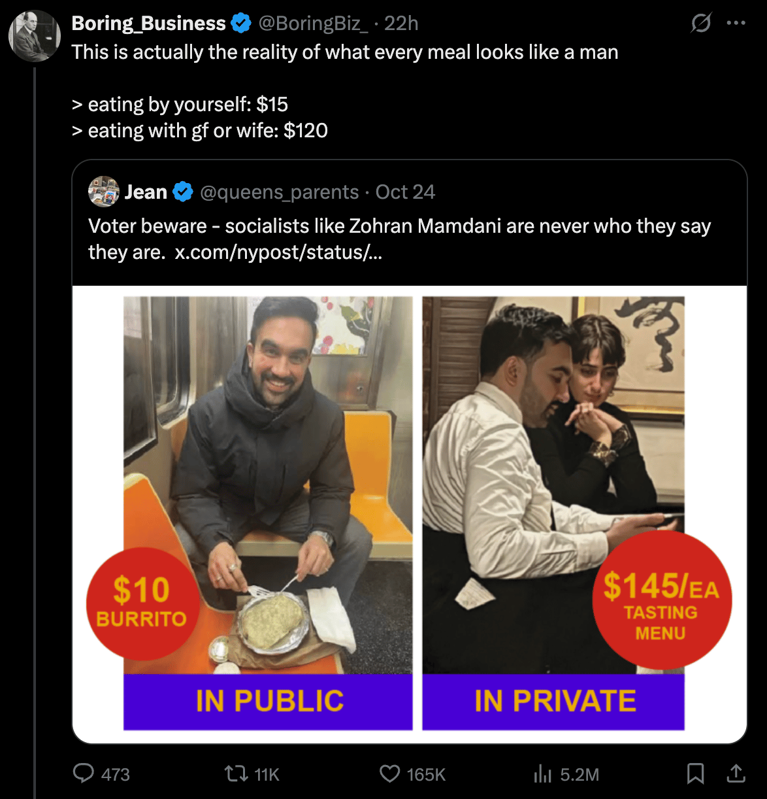Screen dimensions: 767x799
Task: Click the @queens_parents handle
Action: [279, 192]
